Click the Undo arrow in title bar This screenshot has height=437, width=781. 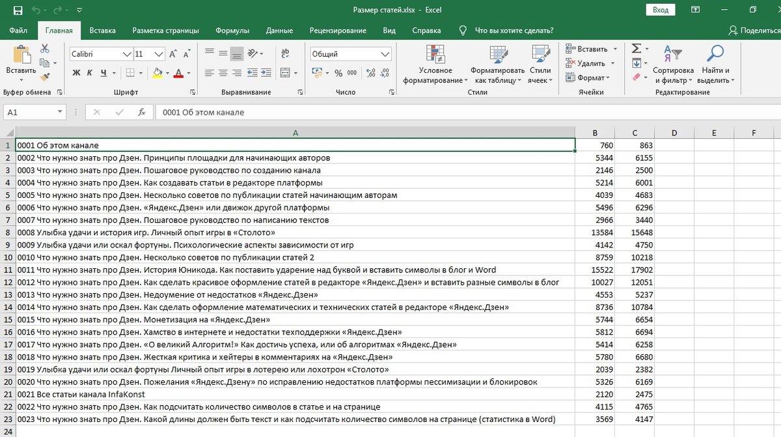[x=36, y=10]
